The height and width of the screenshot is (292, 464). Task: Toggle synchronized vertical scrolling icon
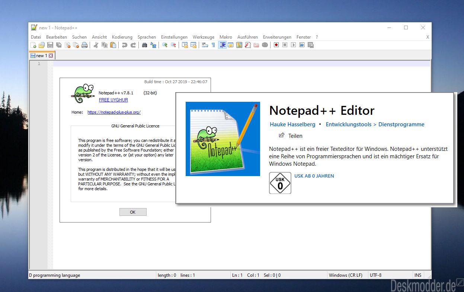[185, 45]
